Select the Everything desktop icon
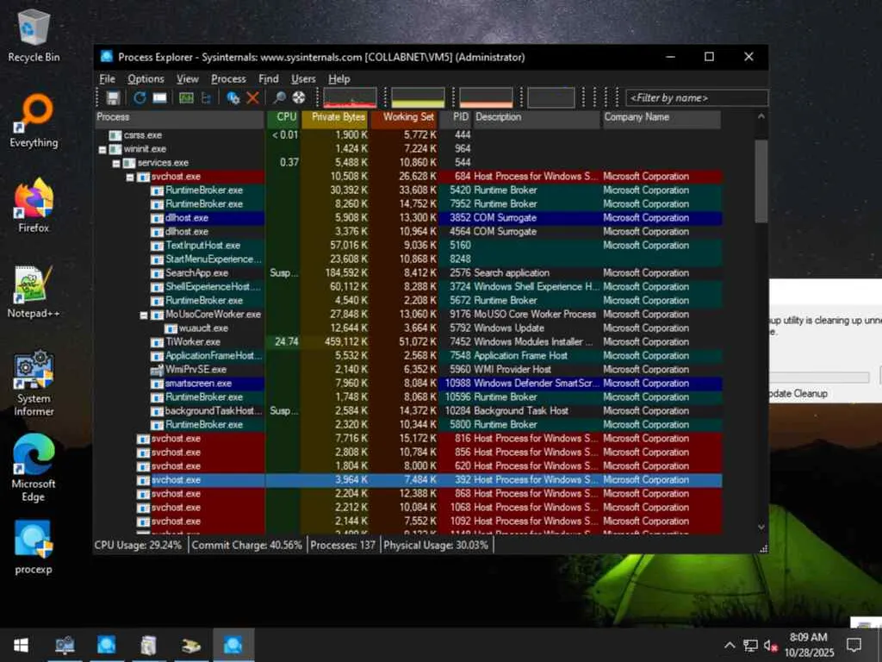882x662 pixels. pos(34,122)
